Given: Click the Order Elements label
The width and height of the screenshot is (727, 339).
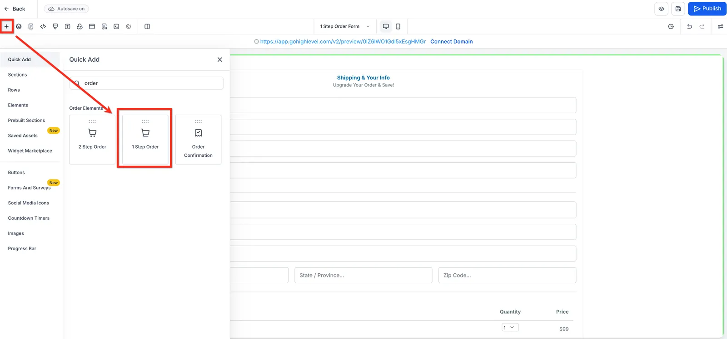Looking at the screenshot, I should pyautogui.click(x=86, y=108).
